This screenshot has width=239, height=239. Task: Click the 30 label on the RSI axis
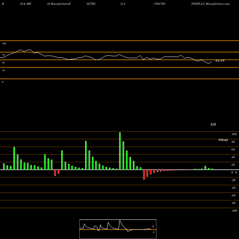tap(3, 70)
